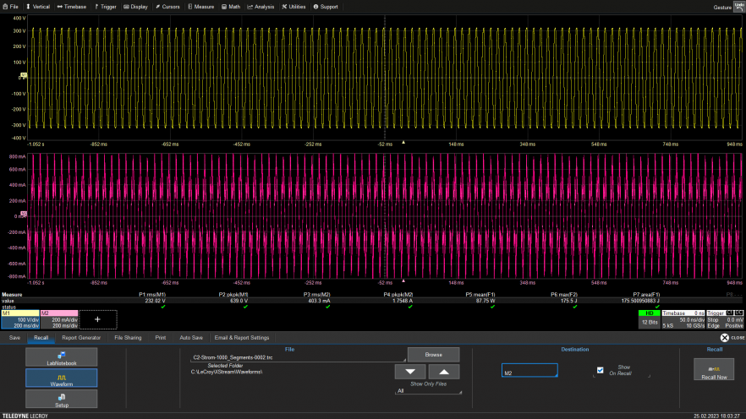Open the Math menu
Viewport: 746px width, 419px height.
tap(231, 6)
